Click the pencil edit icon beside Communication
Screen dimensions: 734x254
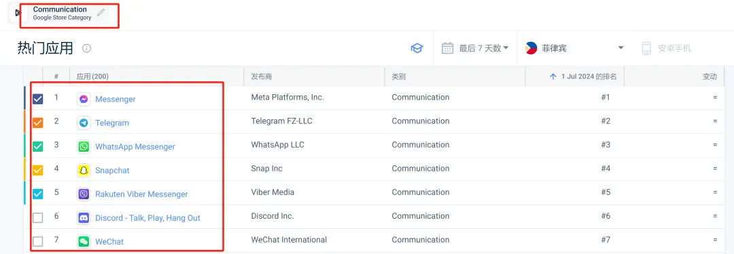[101, 13]
